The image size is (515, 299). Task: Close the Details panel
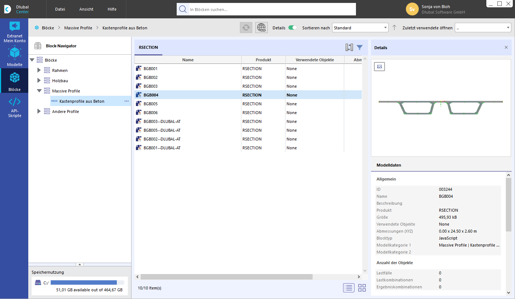click(506, 47)
